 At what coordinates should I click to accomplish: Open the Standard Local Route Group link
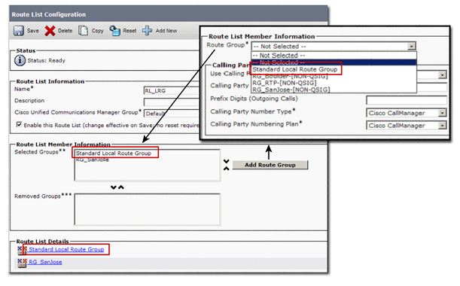[x=66, y=249]
